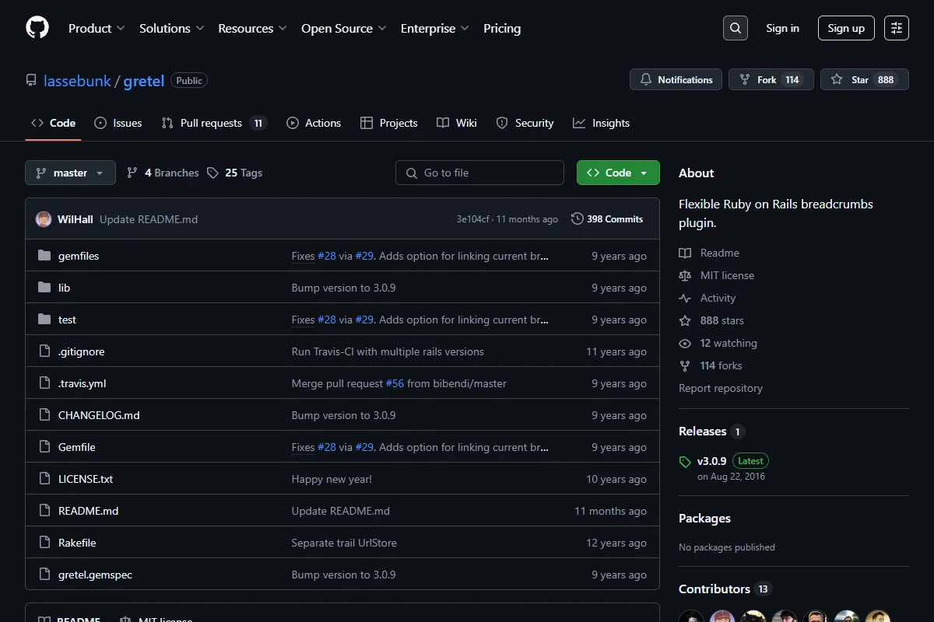Screen dimensions: 934x622
Task: Click the tags icon beside 25 Tags
Action: (213, 173)
